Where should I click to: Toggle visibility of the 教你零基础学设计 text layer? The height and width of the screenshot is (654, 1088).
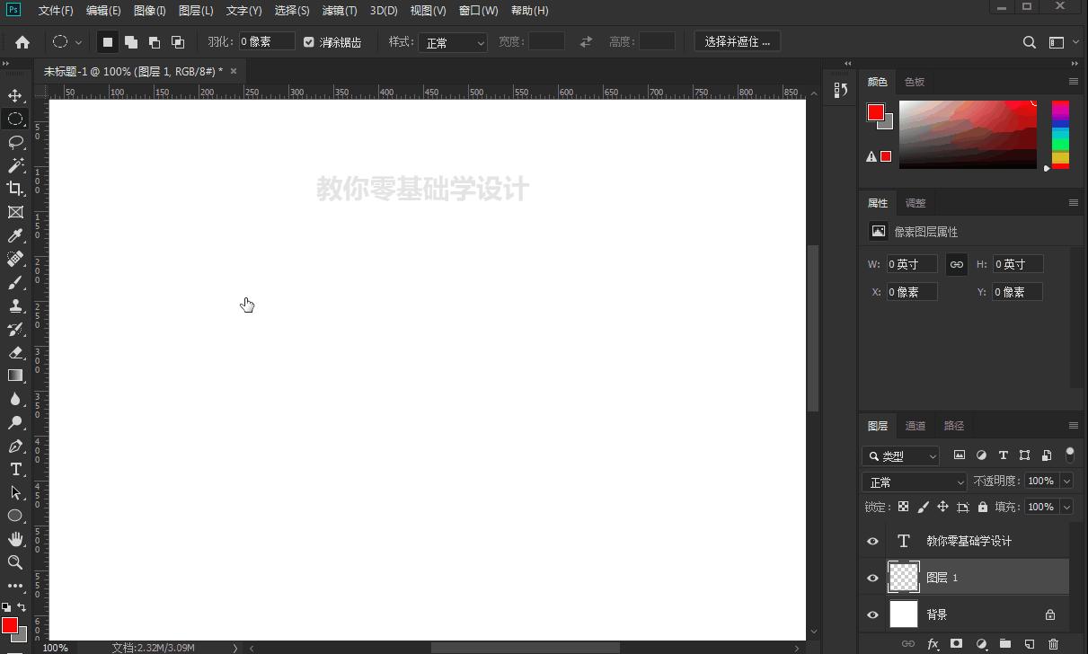point(872,541)
